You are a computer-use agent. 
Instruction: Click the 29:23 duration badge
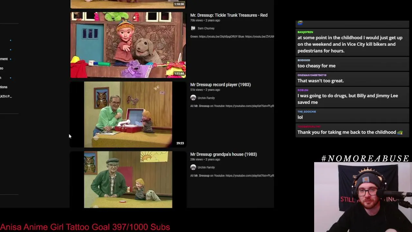click(180, 143)
